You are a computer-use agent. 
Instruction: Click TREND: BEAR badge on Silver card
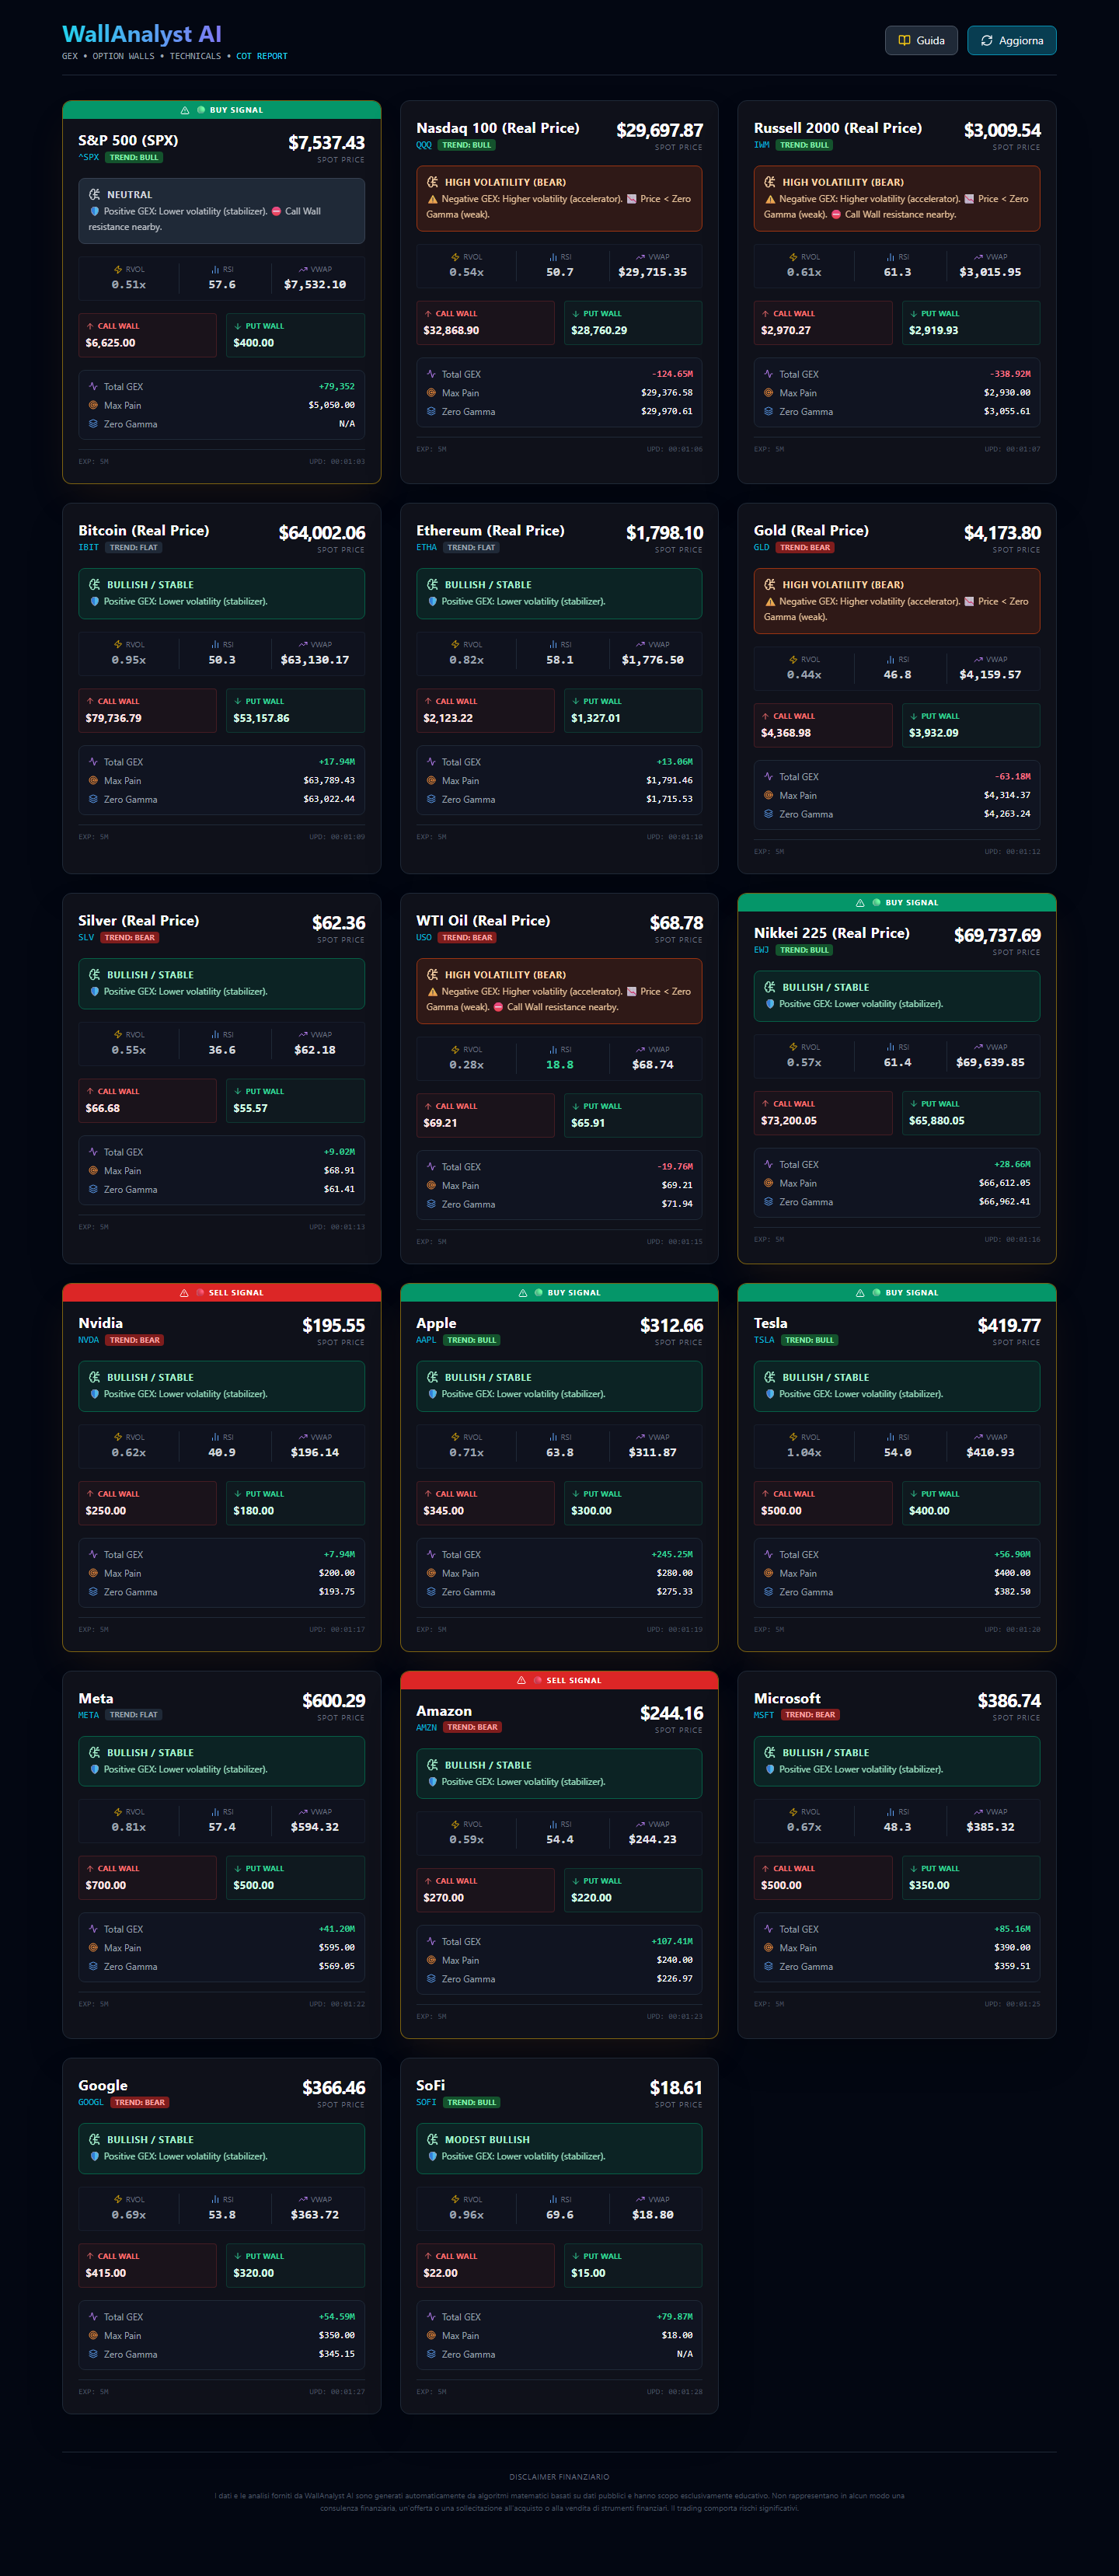pyautogui.click(x=130, y=937)
